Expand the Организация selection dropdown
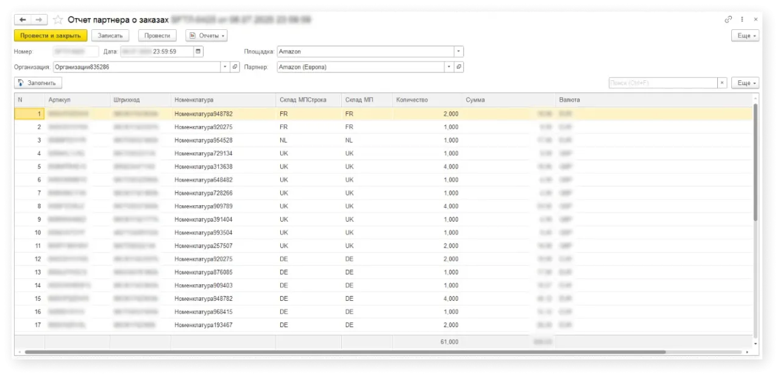This screenshot has width=780, height=377. point(225,67)
